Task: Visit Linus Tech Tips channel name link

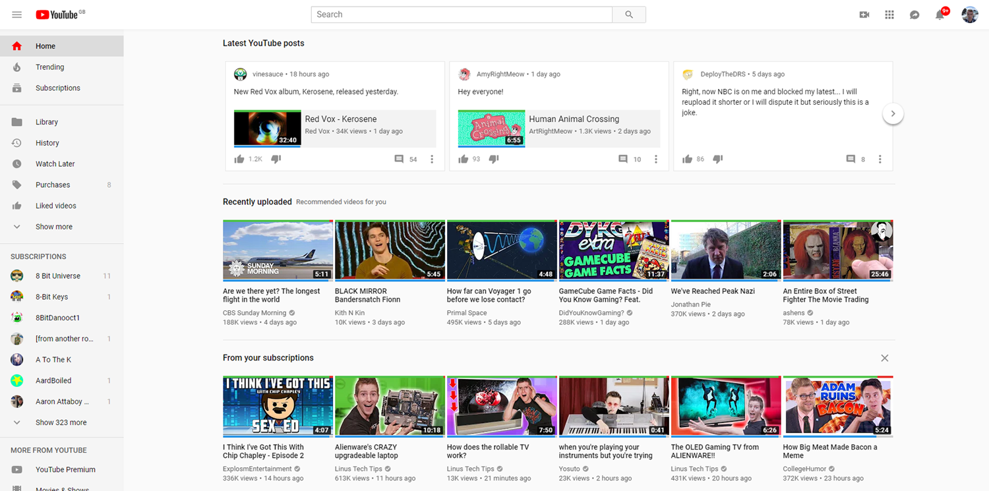Action: pyautogui.click(x=359, y=469)
